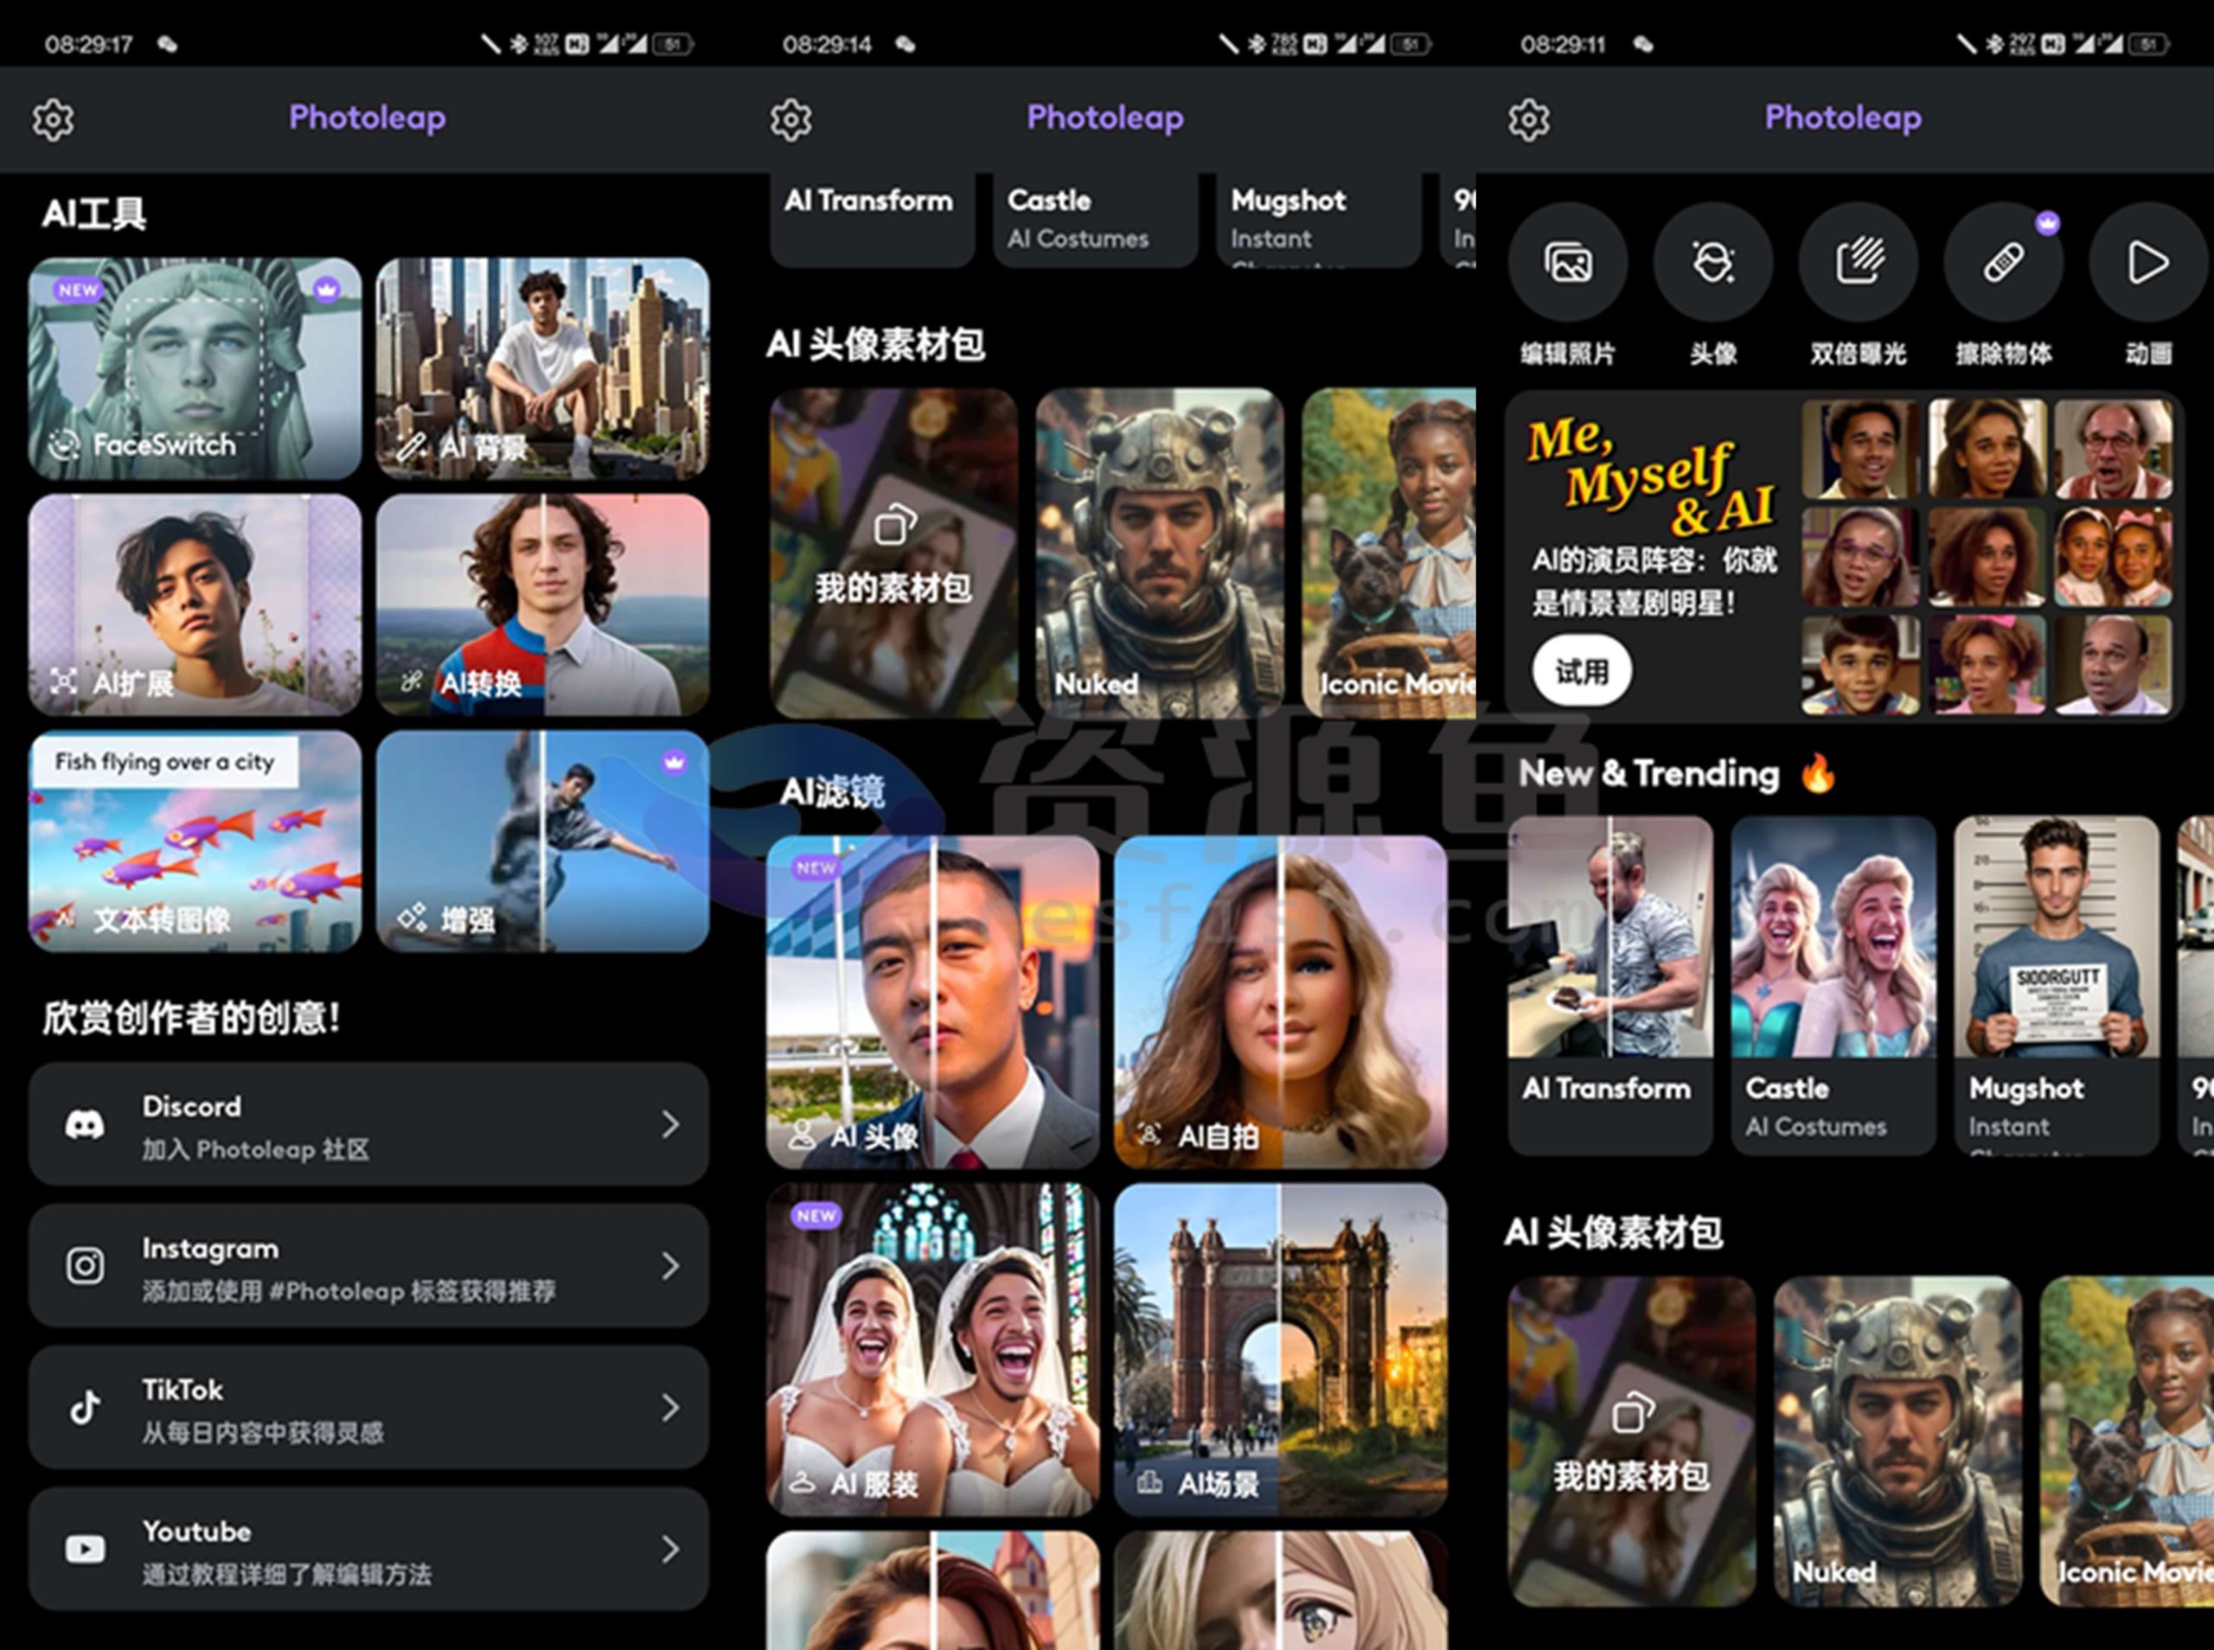Open Mugshot card under New & Trending
Image resolution: width=2214 pixels, height=1650 pixels.
tap(2057, 986)
